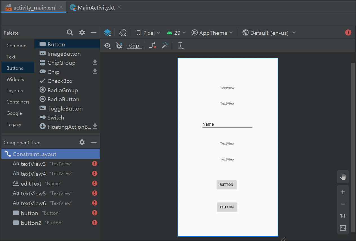This screenshot has width=356, height=241.
Task: Download the Chip component
Action: coord(95,71)
